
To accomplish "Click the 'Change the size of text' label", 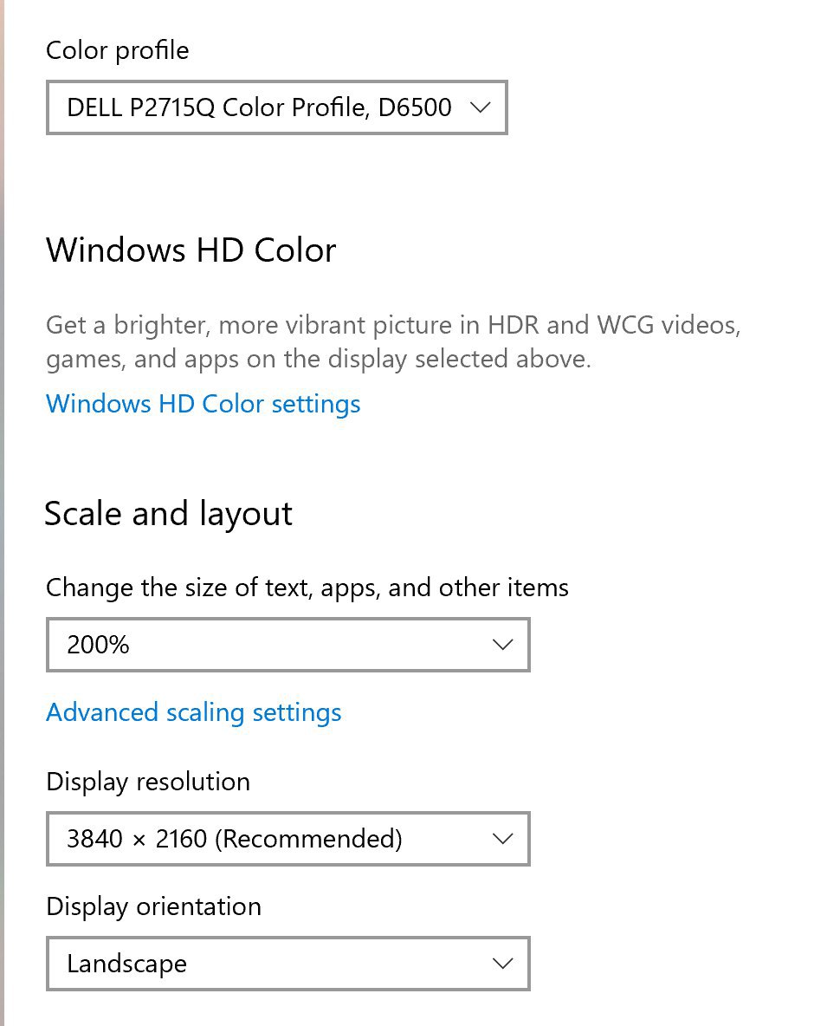I will [307, 588].
